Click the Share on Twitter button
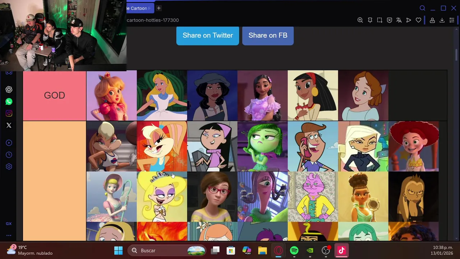This screenshot has height=259, width=460. 208,35
